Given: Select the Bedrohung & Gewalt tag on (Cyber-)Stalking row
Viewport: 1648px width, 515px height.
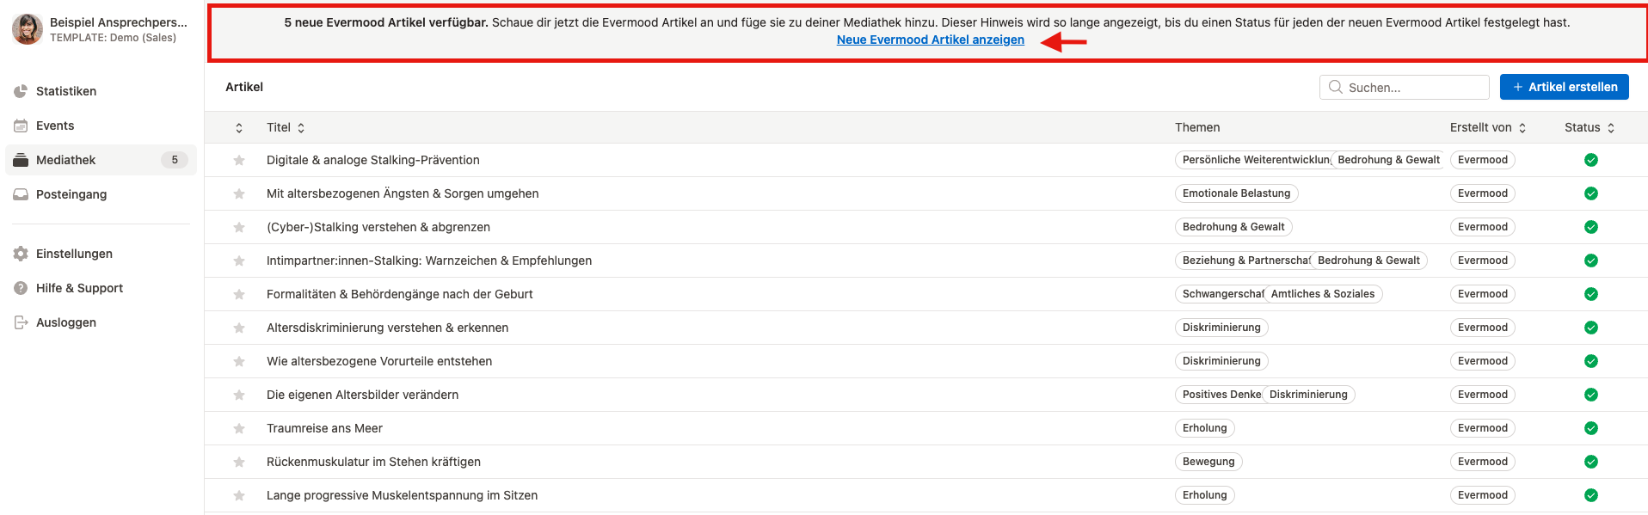Looking at the screenshot, I should coord(1233,227).
